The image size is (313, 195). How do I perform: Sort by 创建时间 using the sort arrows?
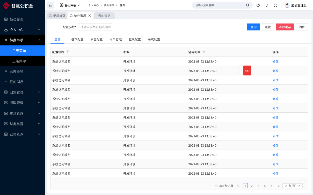tap(204, 52)
